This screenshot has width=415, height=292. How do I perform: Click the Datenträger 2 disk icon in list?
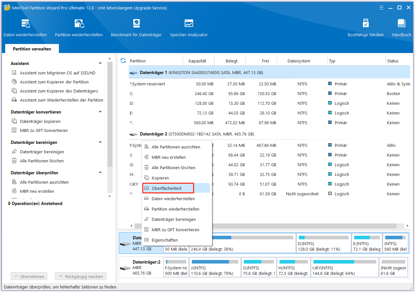coord(134,134)
